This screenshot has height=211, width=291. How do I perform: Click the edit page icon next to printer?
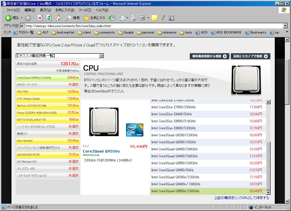tap(142, 18)
